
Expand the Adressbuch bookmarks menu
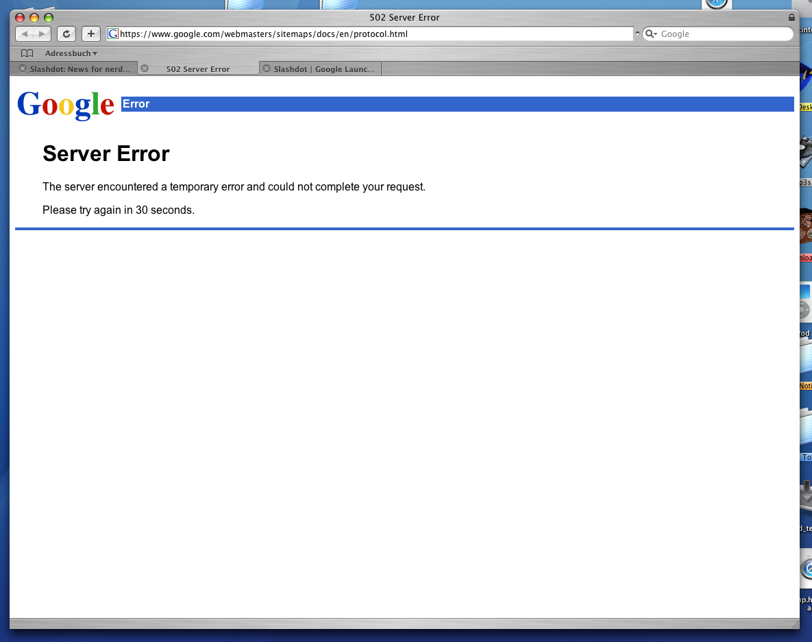pos(71,53)
